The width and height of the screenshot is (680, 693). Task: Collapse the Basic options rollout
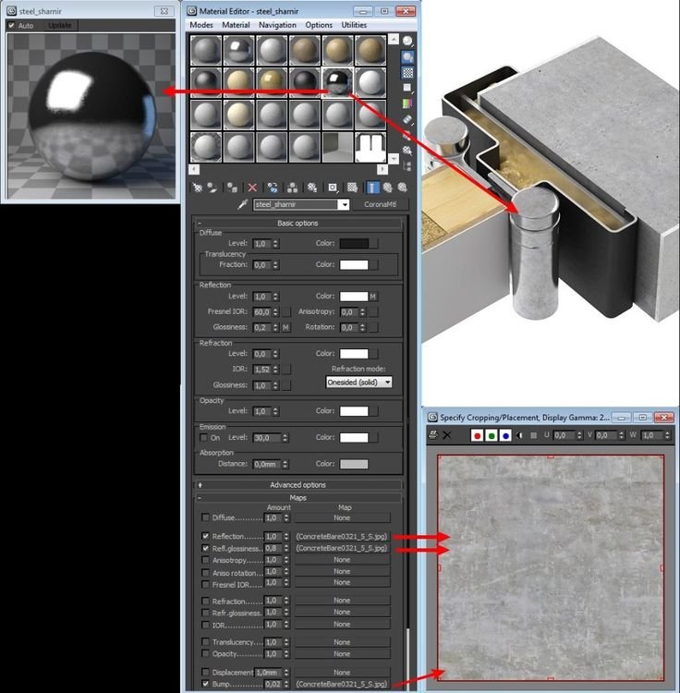pos(297,224)
